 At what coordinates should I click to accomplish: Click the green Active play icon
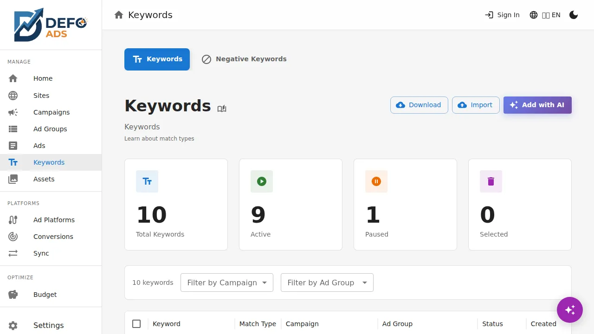[262, 181]
